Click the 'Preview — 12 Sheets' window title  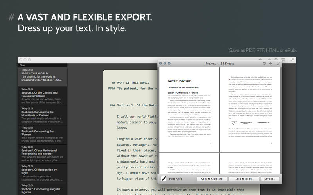pos(219,64)
